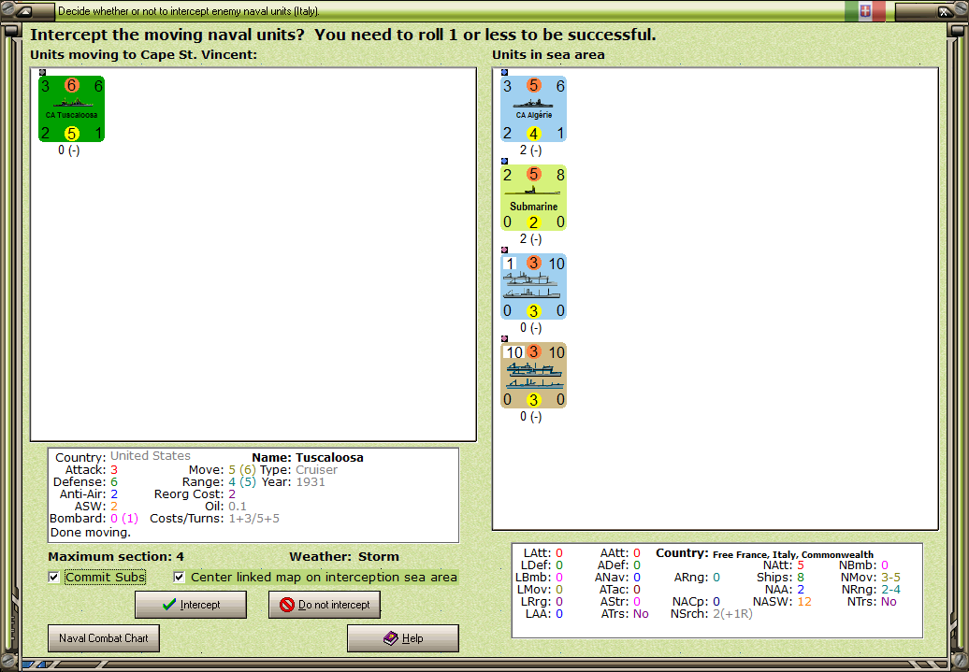Click the Name: Tuscaloosa text
The height and width of the screenshot is (672, 969).
tap(308, 458)
